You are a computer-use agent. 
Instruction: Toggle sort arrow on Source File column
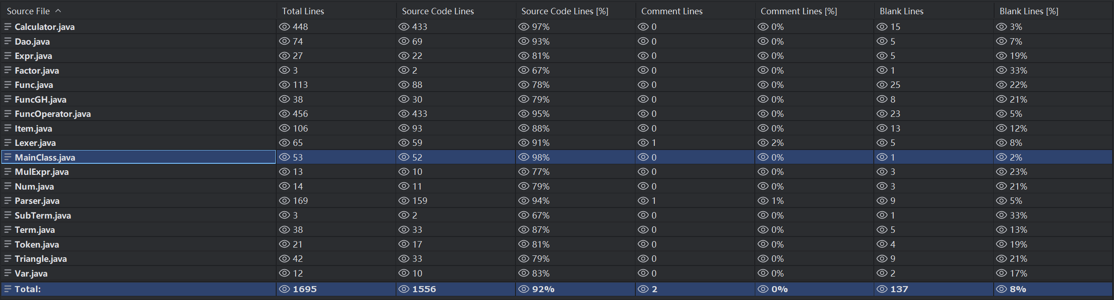(58, 11)
